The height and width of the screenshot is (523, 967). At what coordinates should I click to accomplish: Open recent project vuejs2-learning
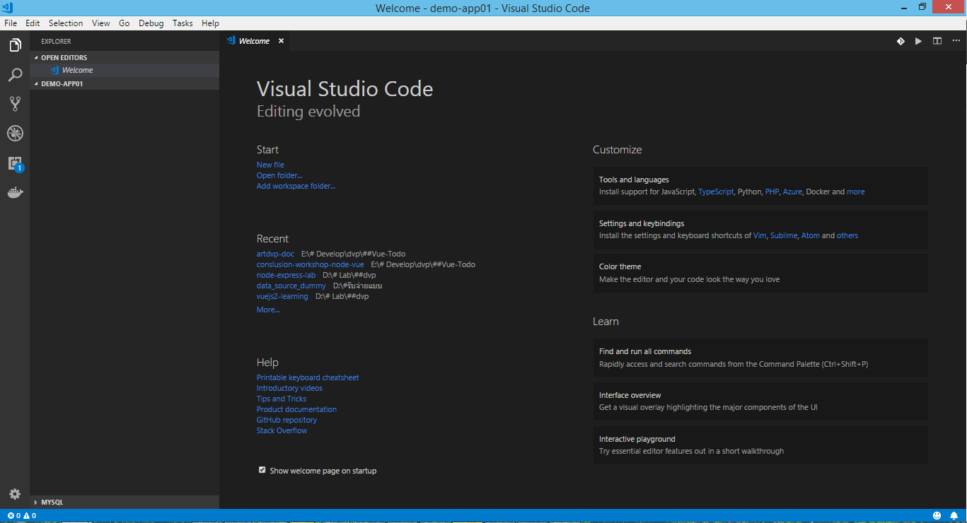pos(282,296)
